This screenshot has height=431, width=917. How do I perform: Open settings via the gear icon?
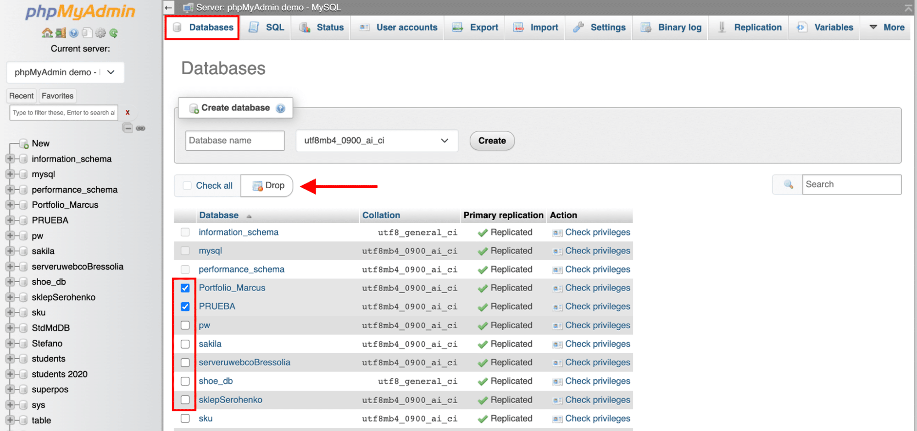[x=100, y=33]
